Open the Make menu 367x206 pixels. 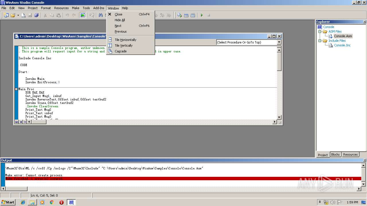pos(76,8)
